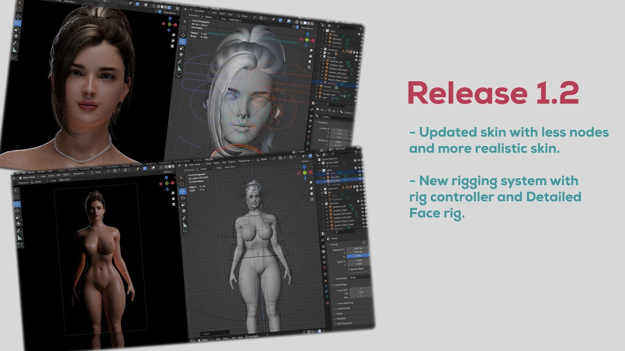The height and width of the screenshot is (351, 625).
Task: Click the zoom magnifier icon in gray full-body viewport
Action: pyautogui.click(x=311, y=182)
